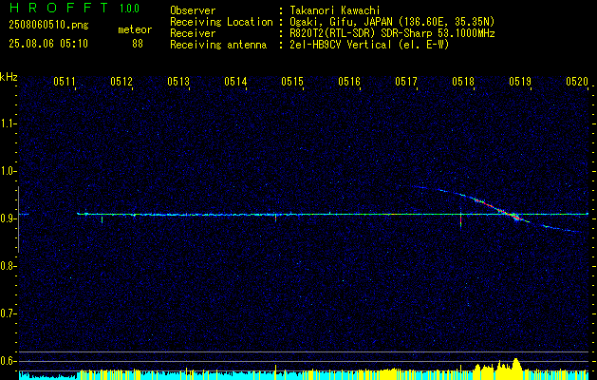Click the observer name Takanori Kawachi
Viewport: 597px width, 380px height.
[x=335, y=10]
